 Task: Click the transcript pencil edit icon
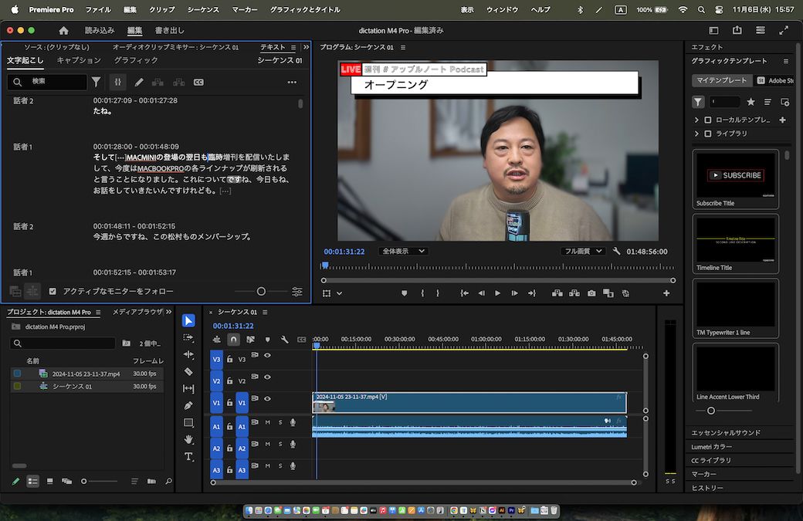click(139, 82)
